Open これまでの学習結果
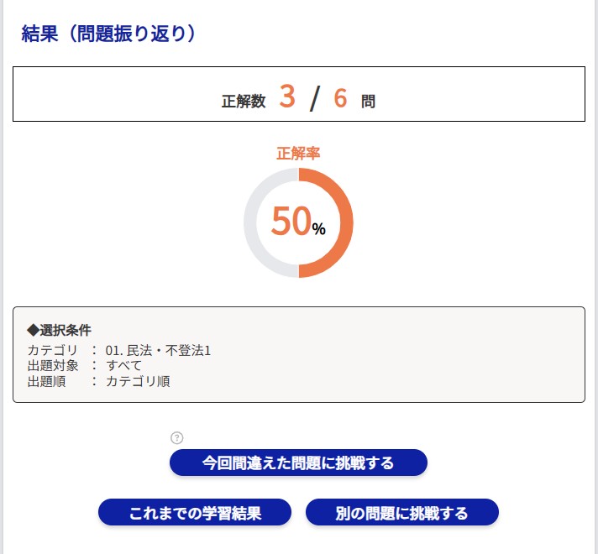 (x=195, y=513)
